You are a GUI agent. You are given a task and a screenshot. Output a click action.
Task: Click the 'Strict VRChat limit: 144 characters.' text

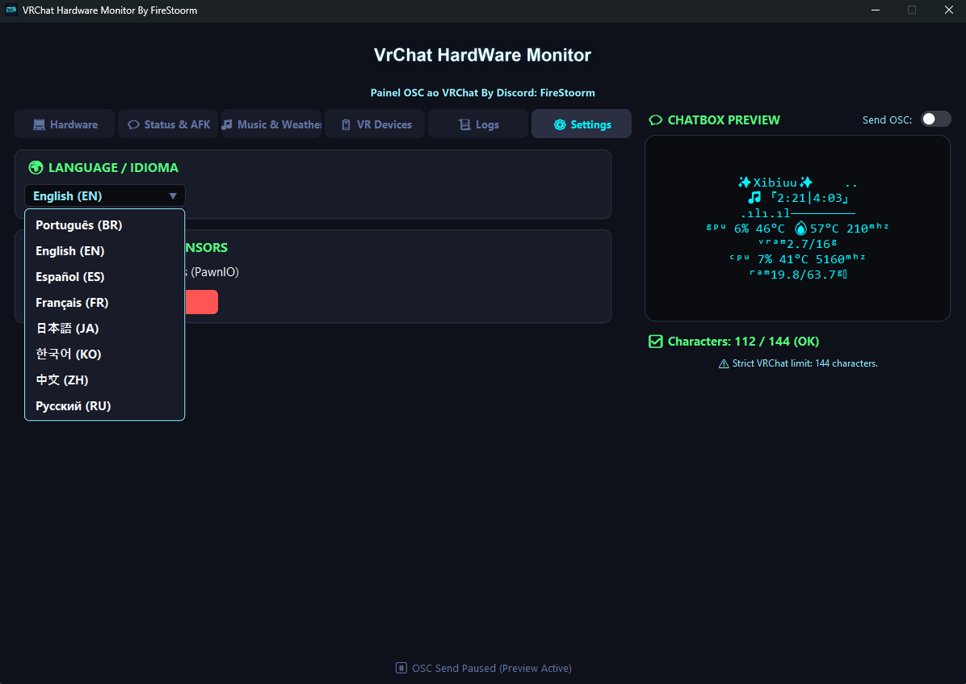click(804, 363)
